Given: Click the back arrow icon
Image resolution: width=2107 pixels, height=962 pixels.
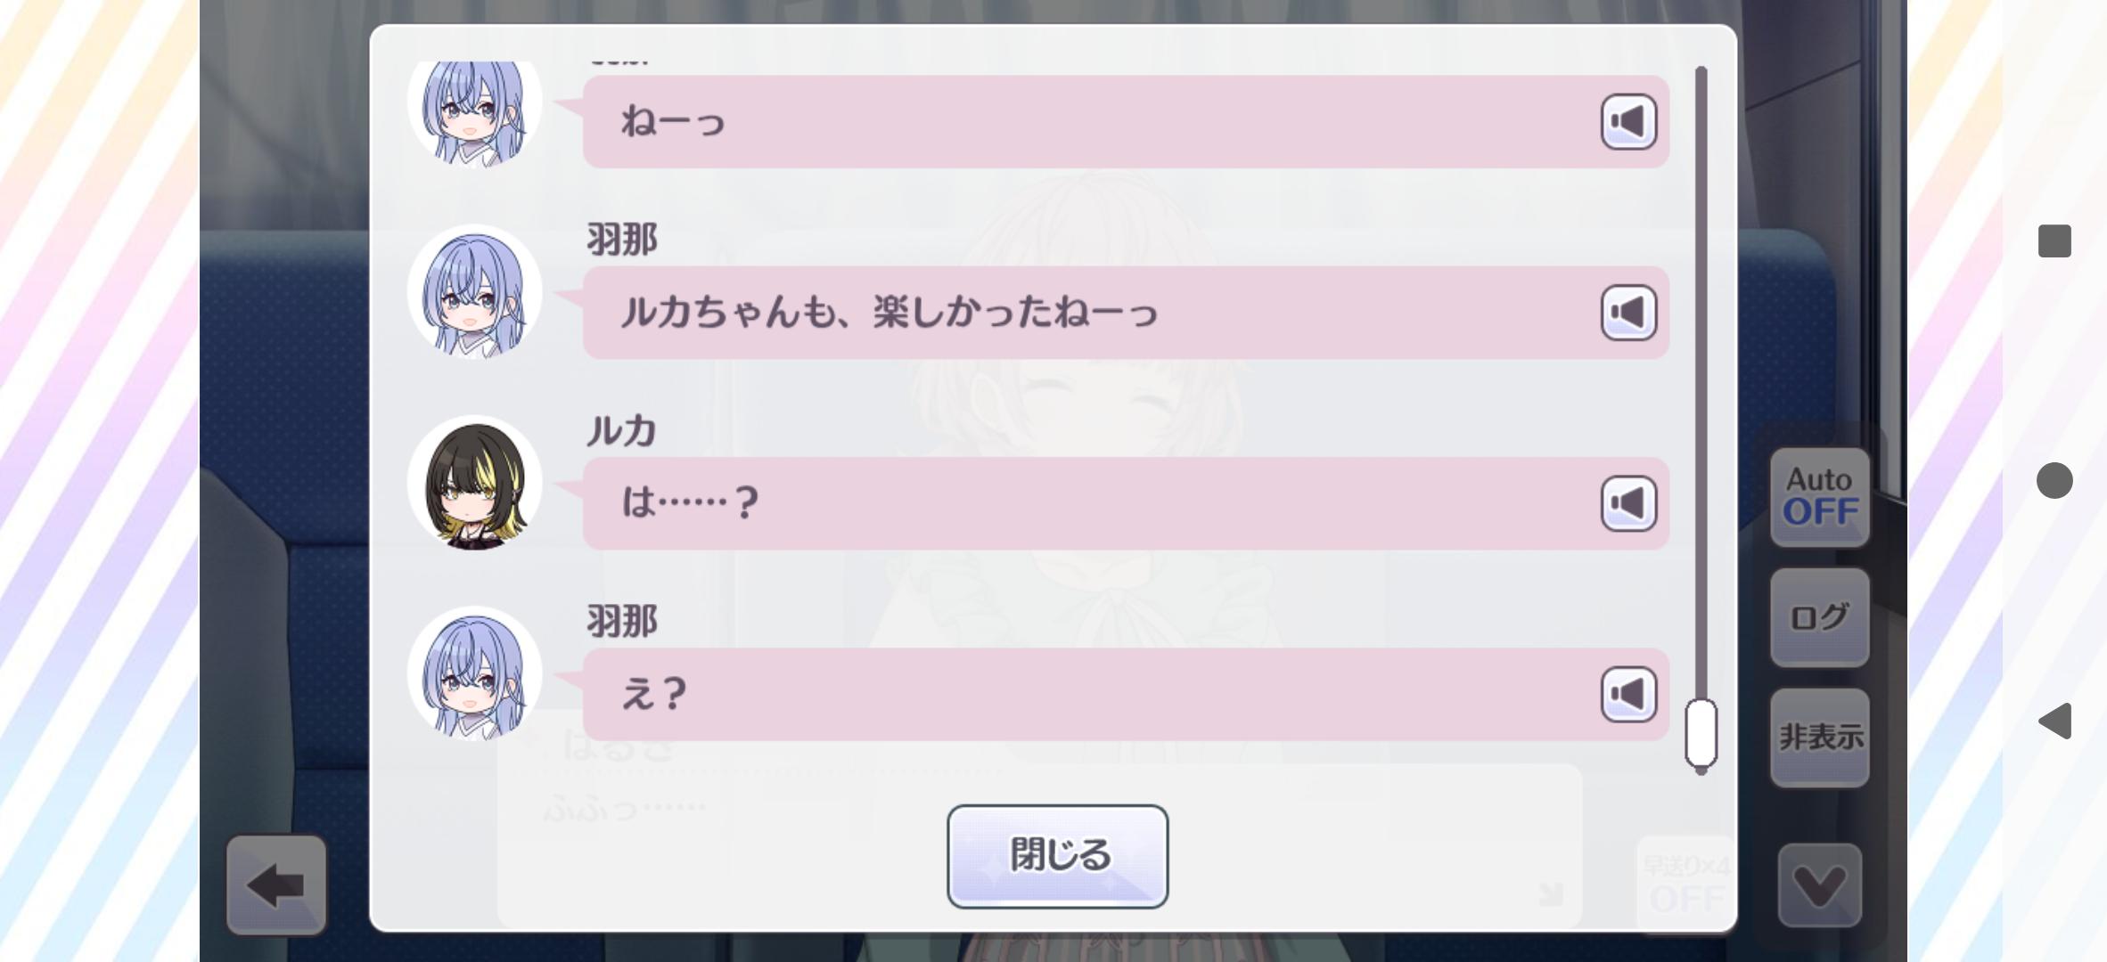Looking at the screenshot, I should tap(276, 885).
